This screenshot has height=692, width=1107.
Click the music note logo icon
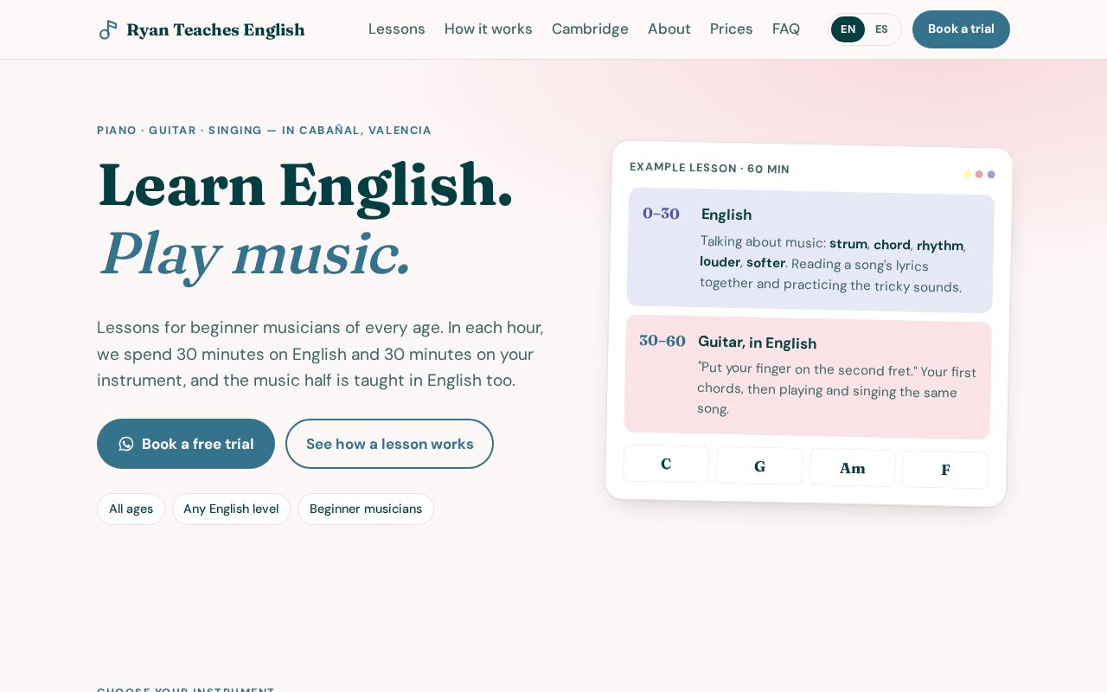(108, 29)
